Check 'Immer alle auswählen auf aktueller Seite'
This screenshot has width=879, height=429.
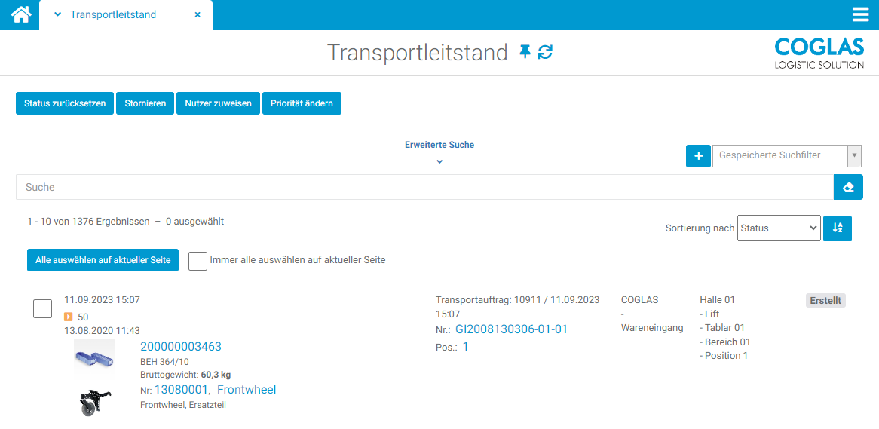198,260
